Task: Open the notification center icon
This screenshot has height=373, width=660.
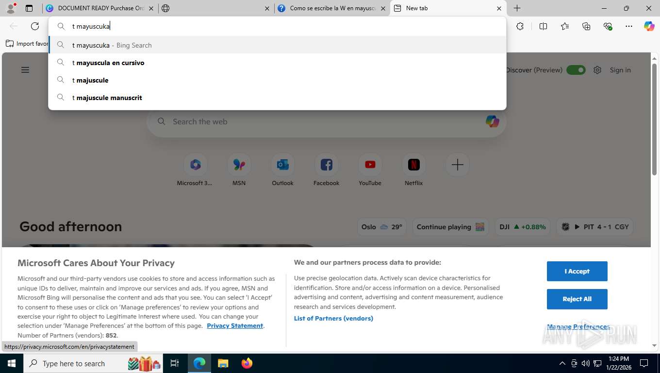Action: click(x=644, y=363)
